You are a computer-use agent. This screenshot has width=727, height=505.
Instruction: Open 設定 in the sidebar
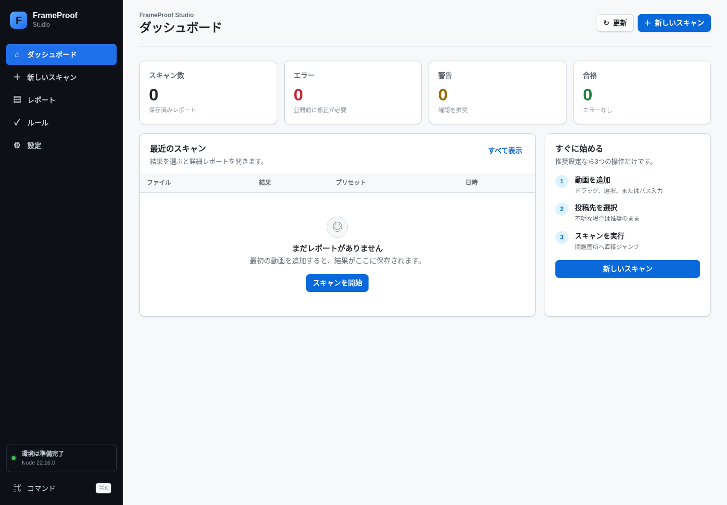point(61,145)
